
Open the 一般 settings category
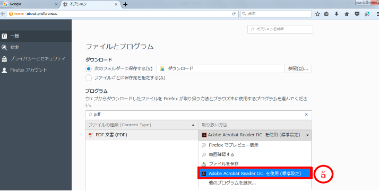(x=36, y=36)
